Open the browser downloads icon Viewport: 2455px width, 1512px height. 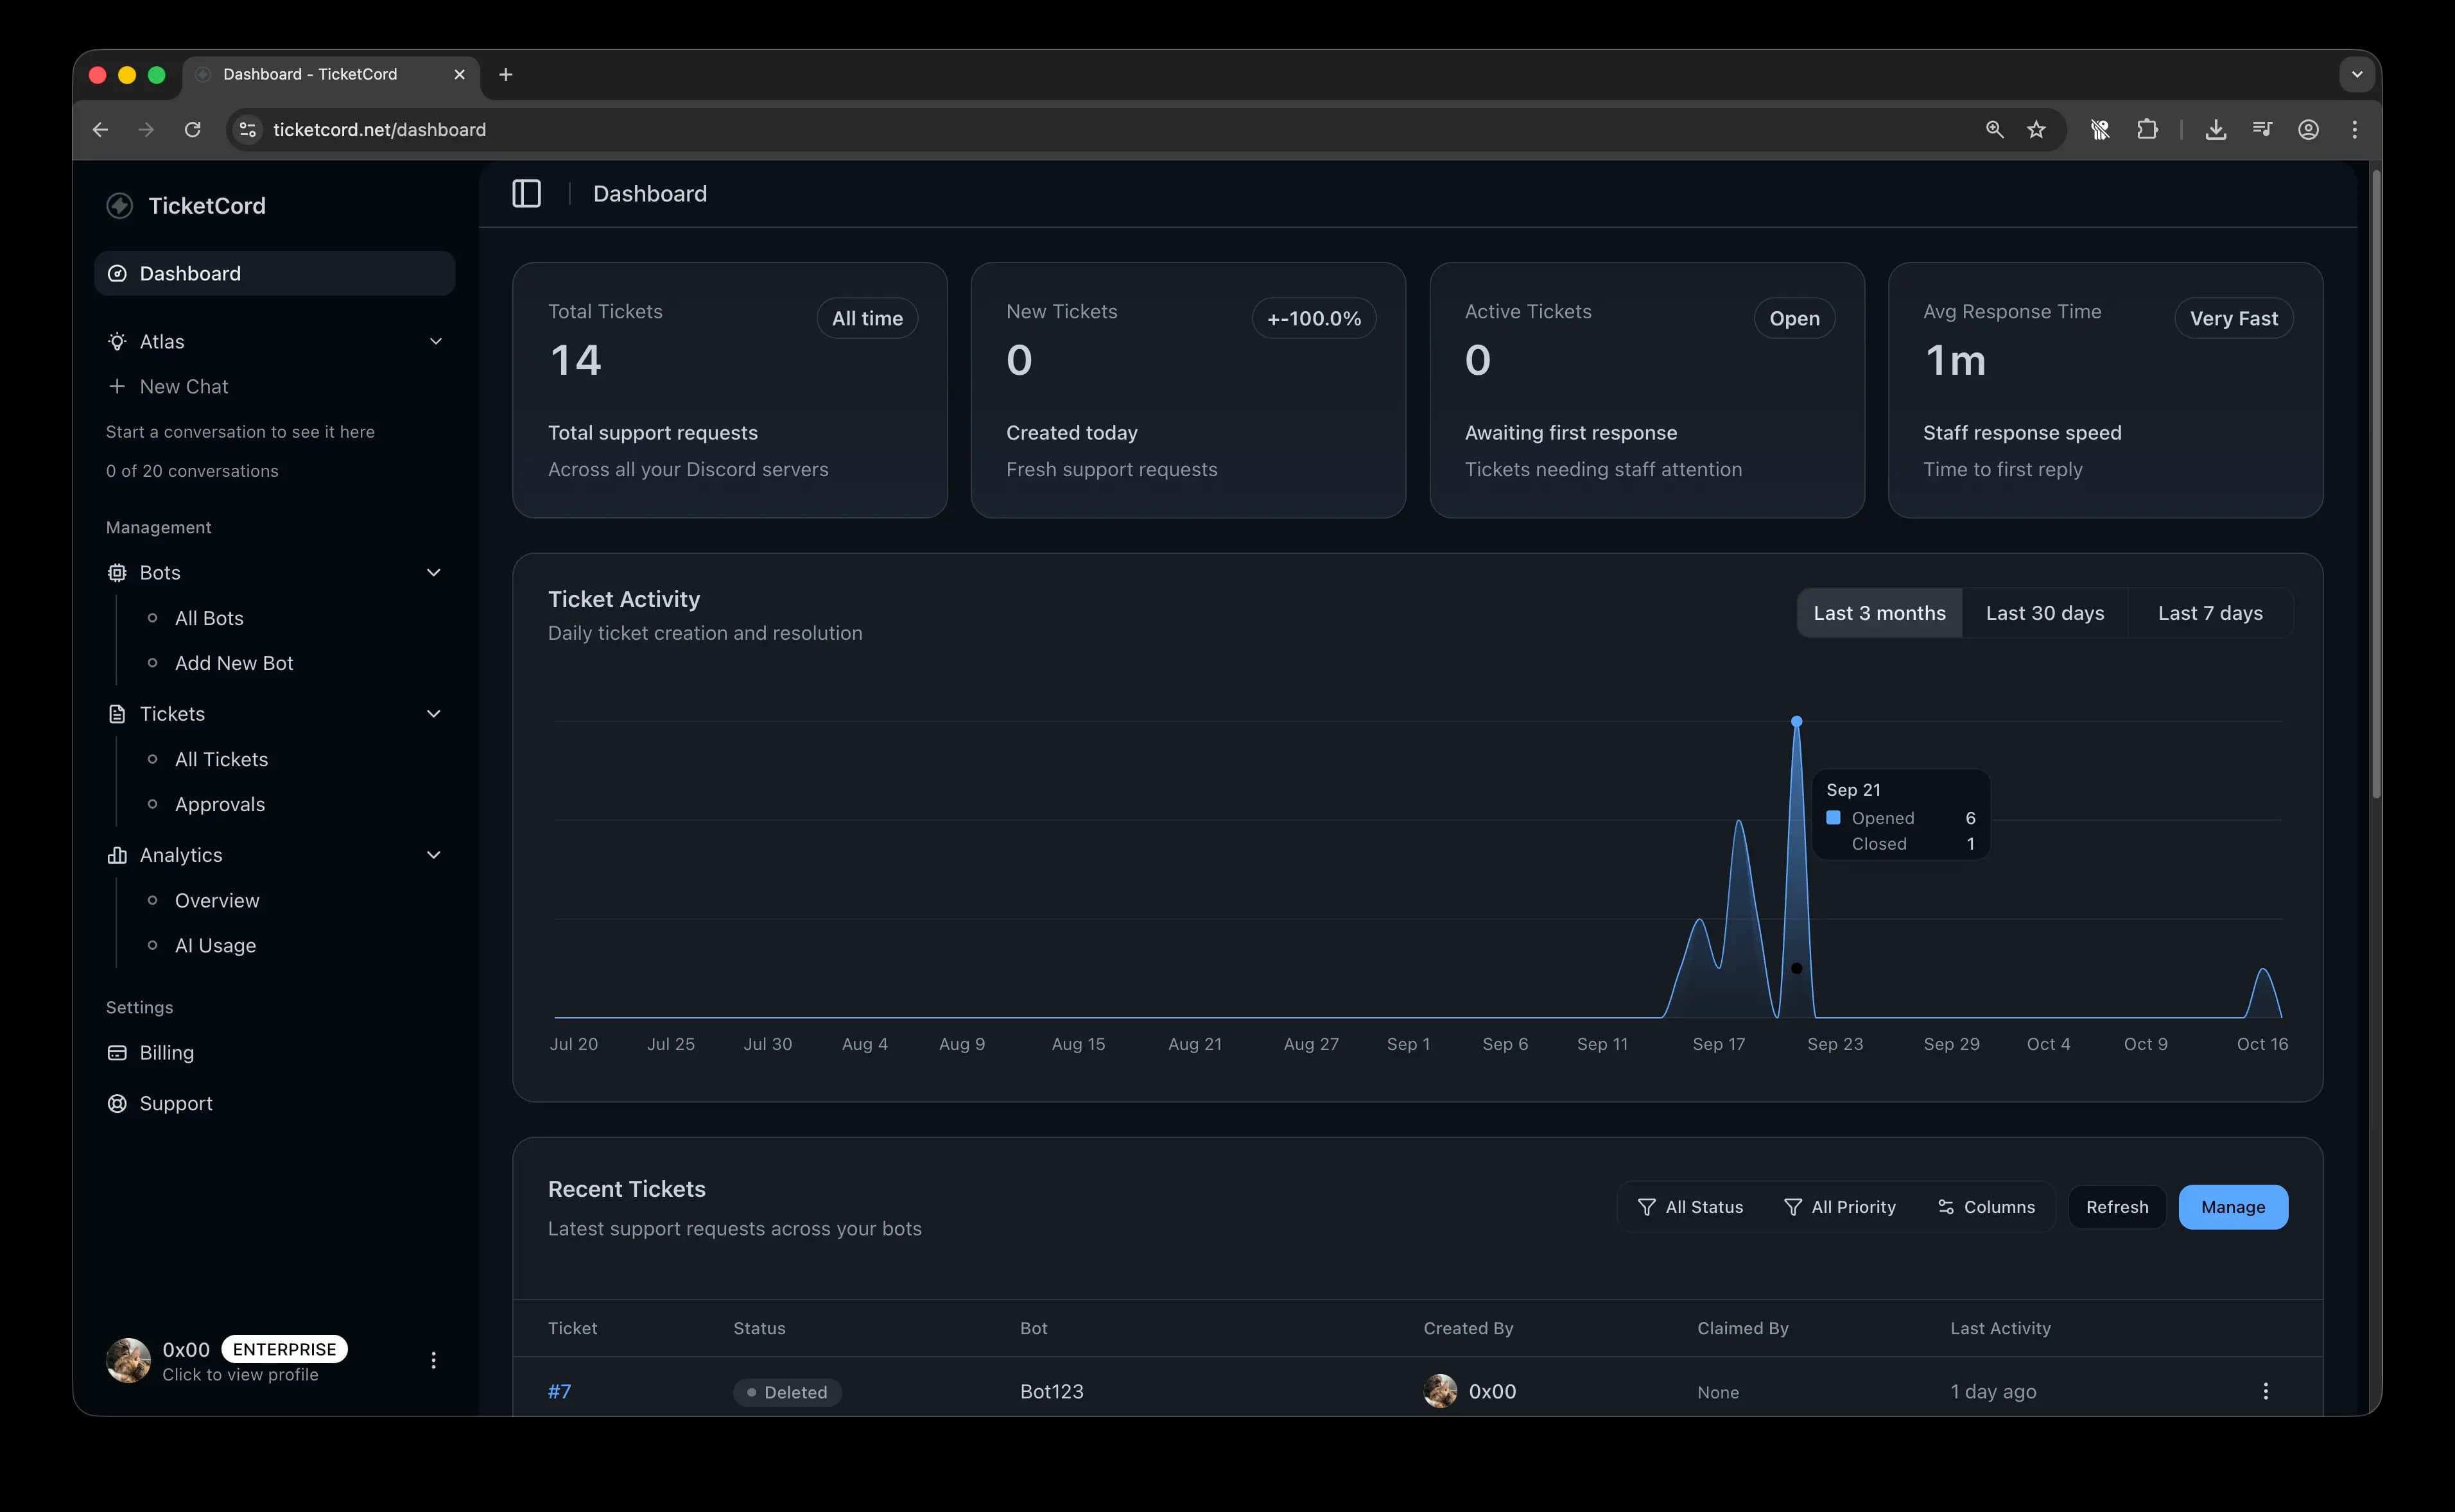click(x=2215, y=129)
